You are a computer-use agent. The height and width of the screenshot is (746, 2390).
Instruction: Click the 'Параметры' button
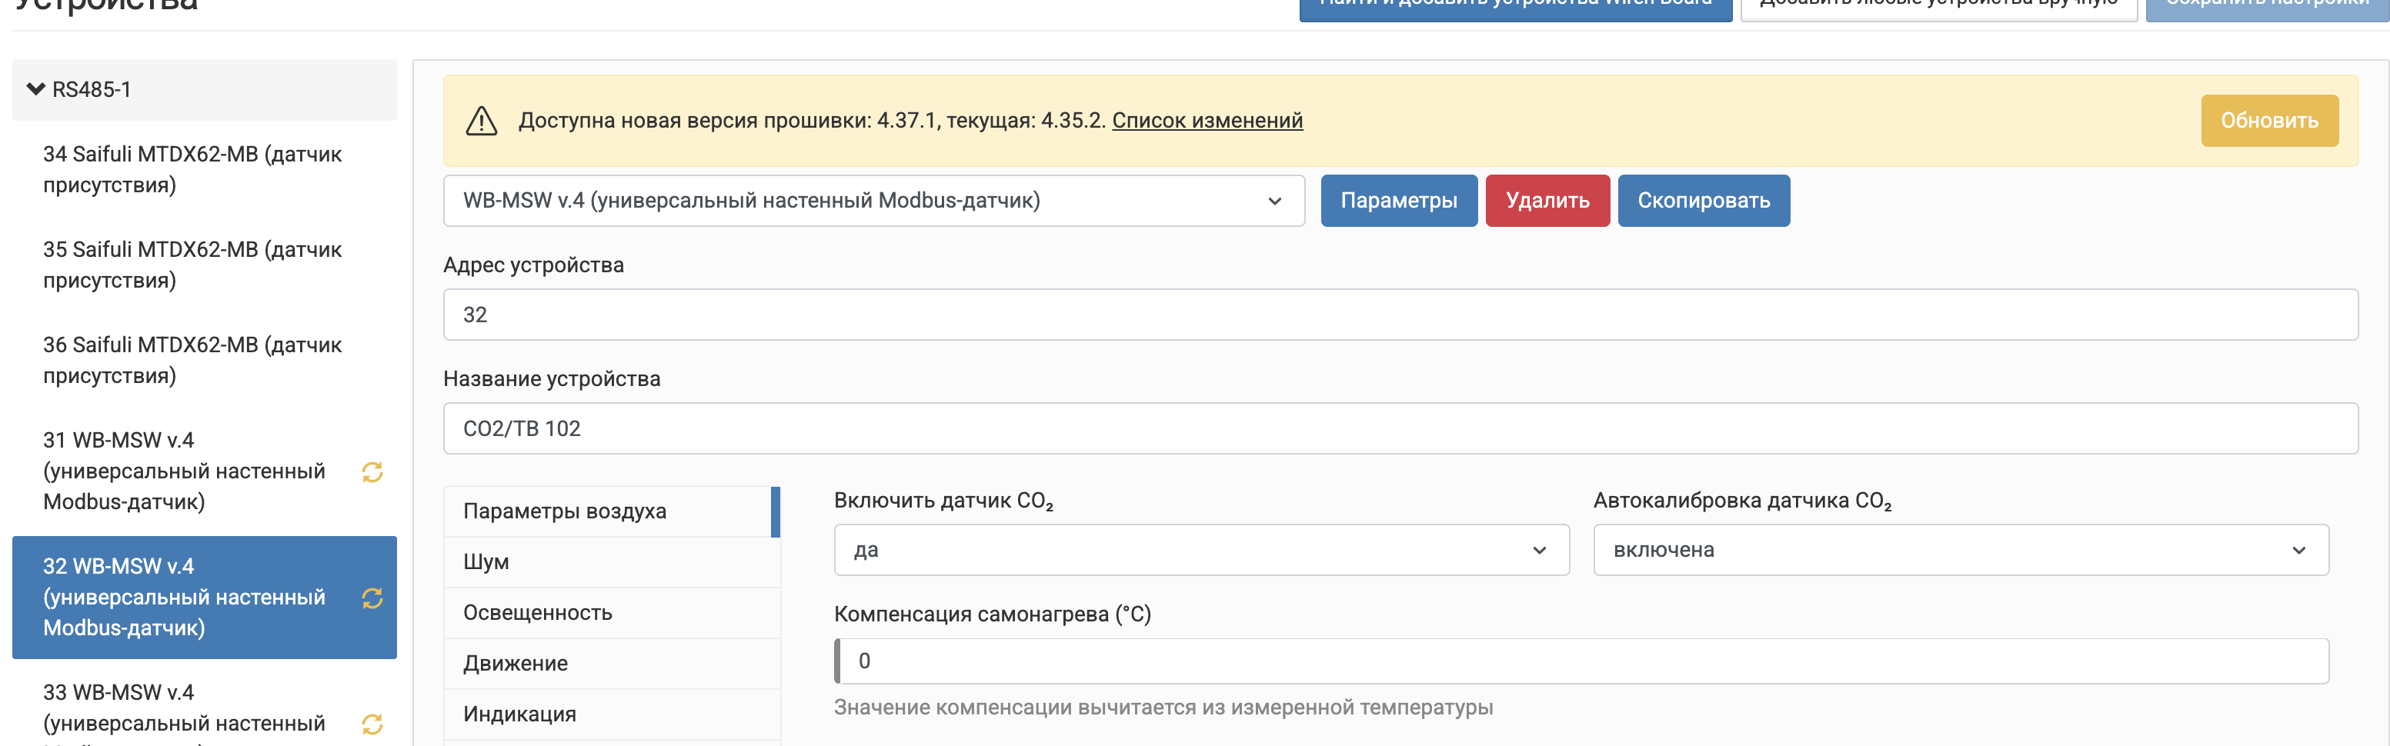1399,201
